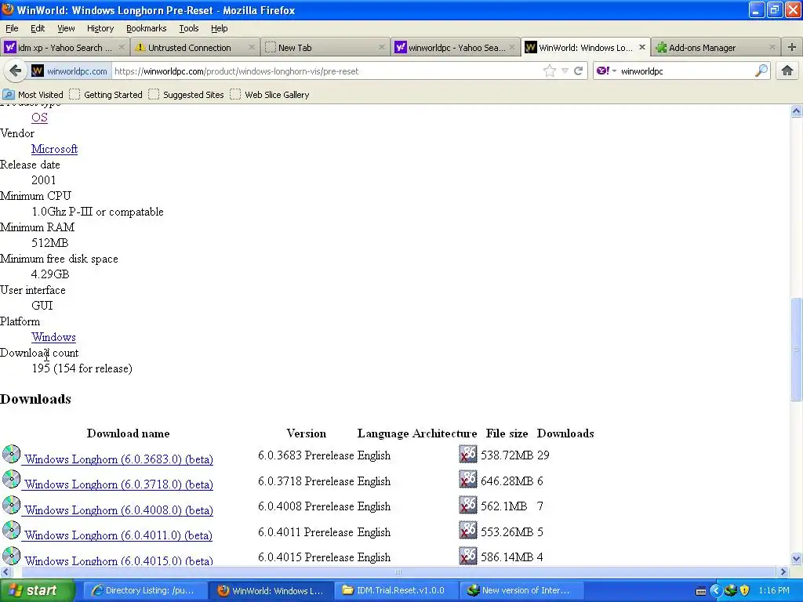Image resolution: width=803 pixels, height=602 pixels.
Task: Click the system clock showing 1:16 PM
Action: (774, 590)
